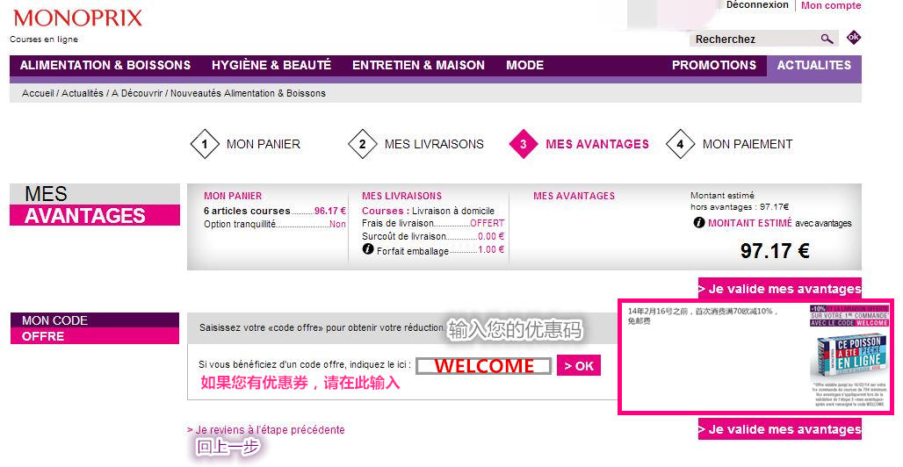Open Entretien & Maison menu
This screenshot has width=903, height=467.
coord(419,65)
